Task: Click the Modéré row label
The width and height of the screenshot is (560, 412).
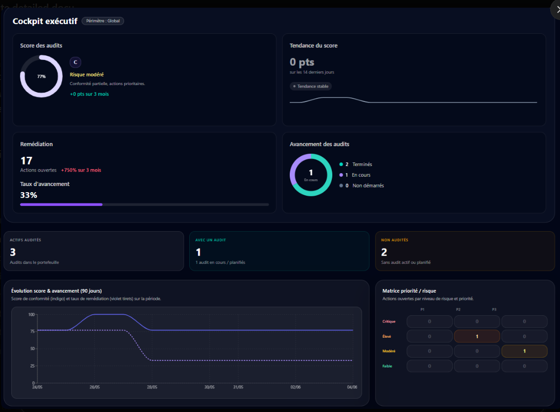Action: [x=389, y=351]
